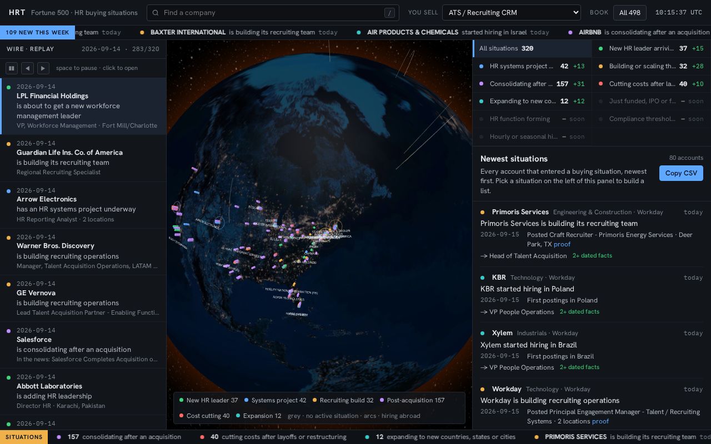Filter by Consolidating after acquisition situations
The image size is (711, 444).
[x=532, y=84]
